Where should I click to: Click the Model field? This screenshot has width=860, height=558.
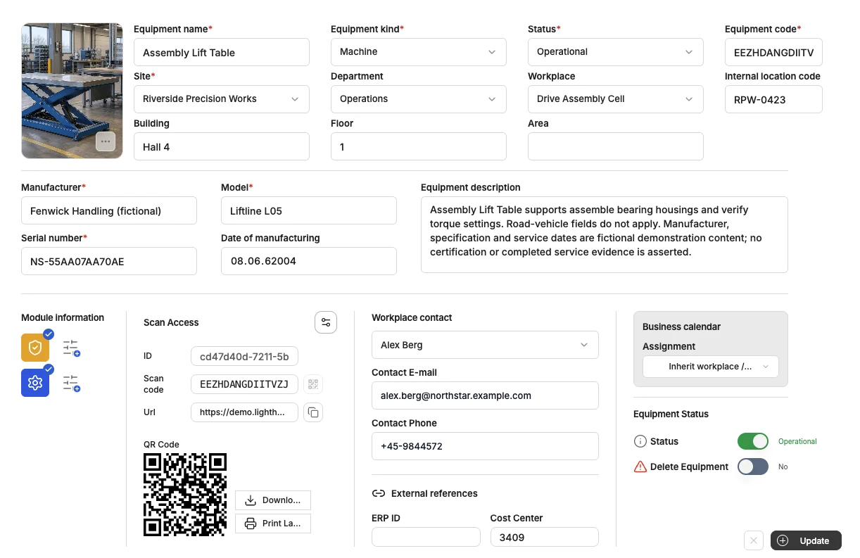click(309, 210)
